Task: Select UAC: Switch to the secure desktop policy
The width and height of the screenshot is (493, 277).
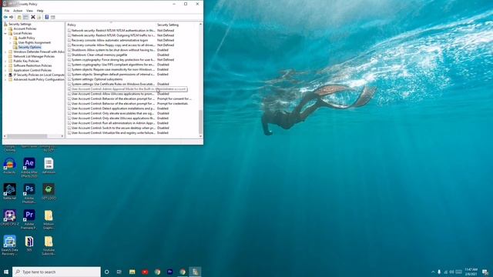Action: click(x=113, y=128)
